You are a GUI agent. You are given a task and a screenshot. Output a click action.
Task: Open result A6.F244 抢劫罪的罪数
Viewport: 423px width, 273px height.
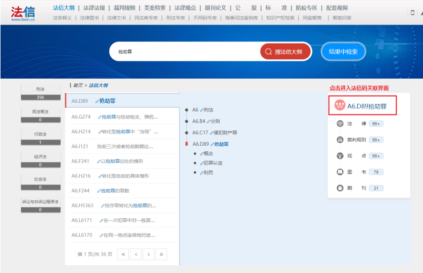point(122,191)
